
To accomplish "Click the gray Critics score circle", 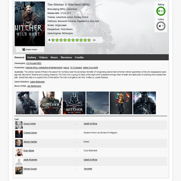I will click(161, 26).
